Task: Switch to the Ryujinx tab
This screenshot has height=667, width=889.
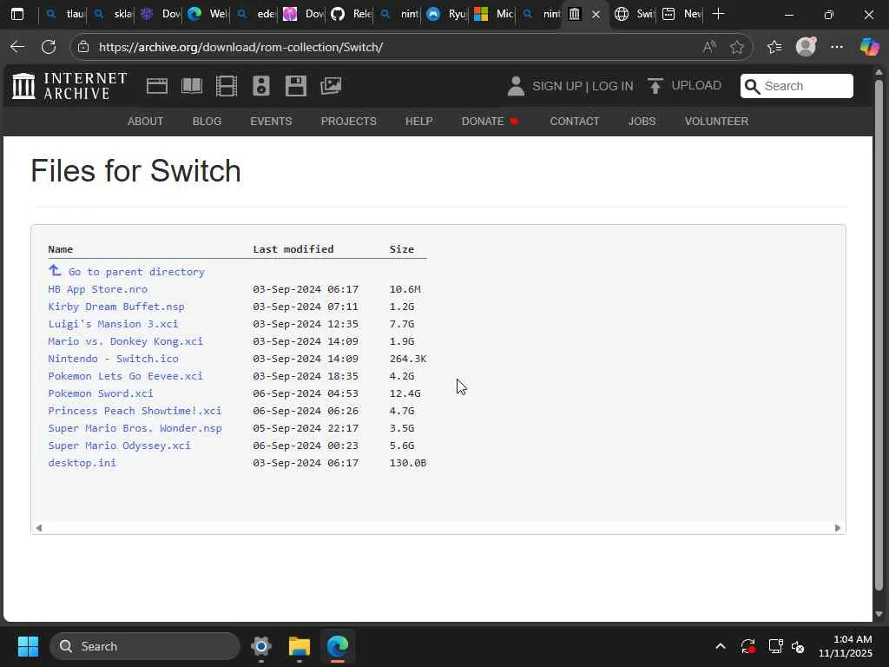Action: [447, 14]
